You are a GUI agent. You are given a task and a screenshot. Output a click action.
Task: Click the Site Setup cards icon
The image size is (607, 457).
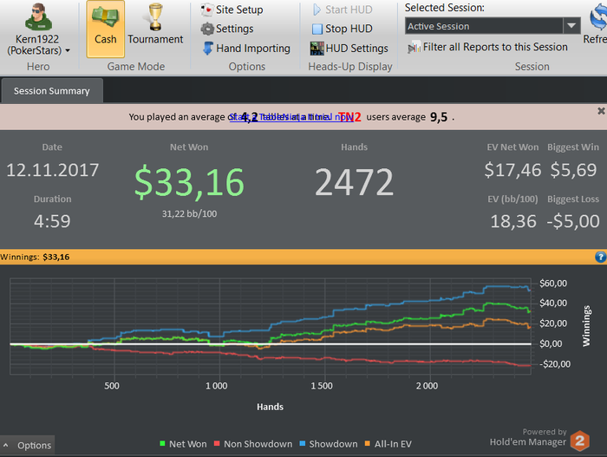[x=207, y=10]
